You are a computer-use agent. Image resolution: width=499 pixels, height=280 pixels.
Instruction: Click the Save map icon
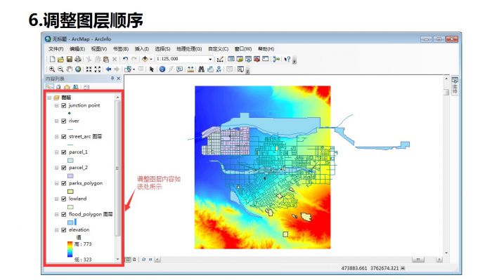(70, 59)
